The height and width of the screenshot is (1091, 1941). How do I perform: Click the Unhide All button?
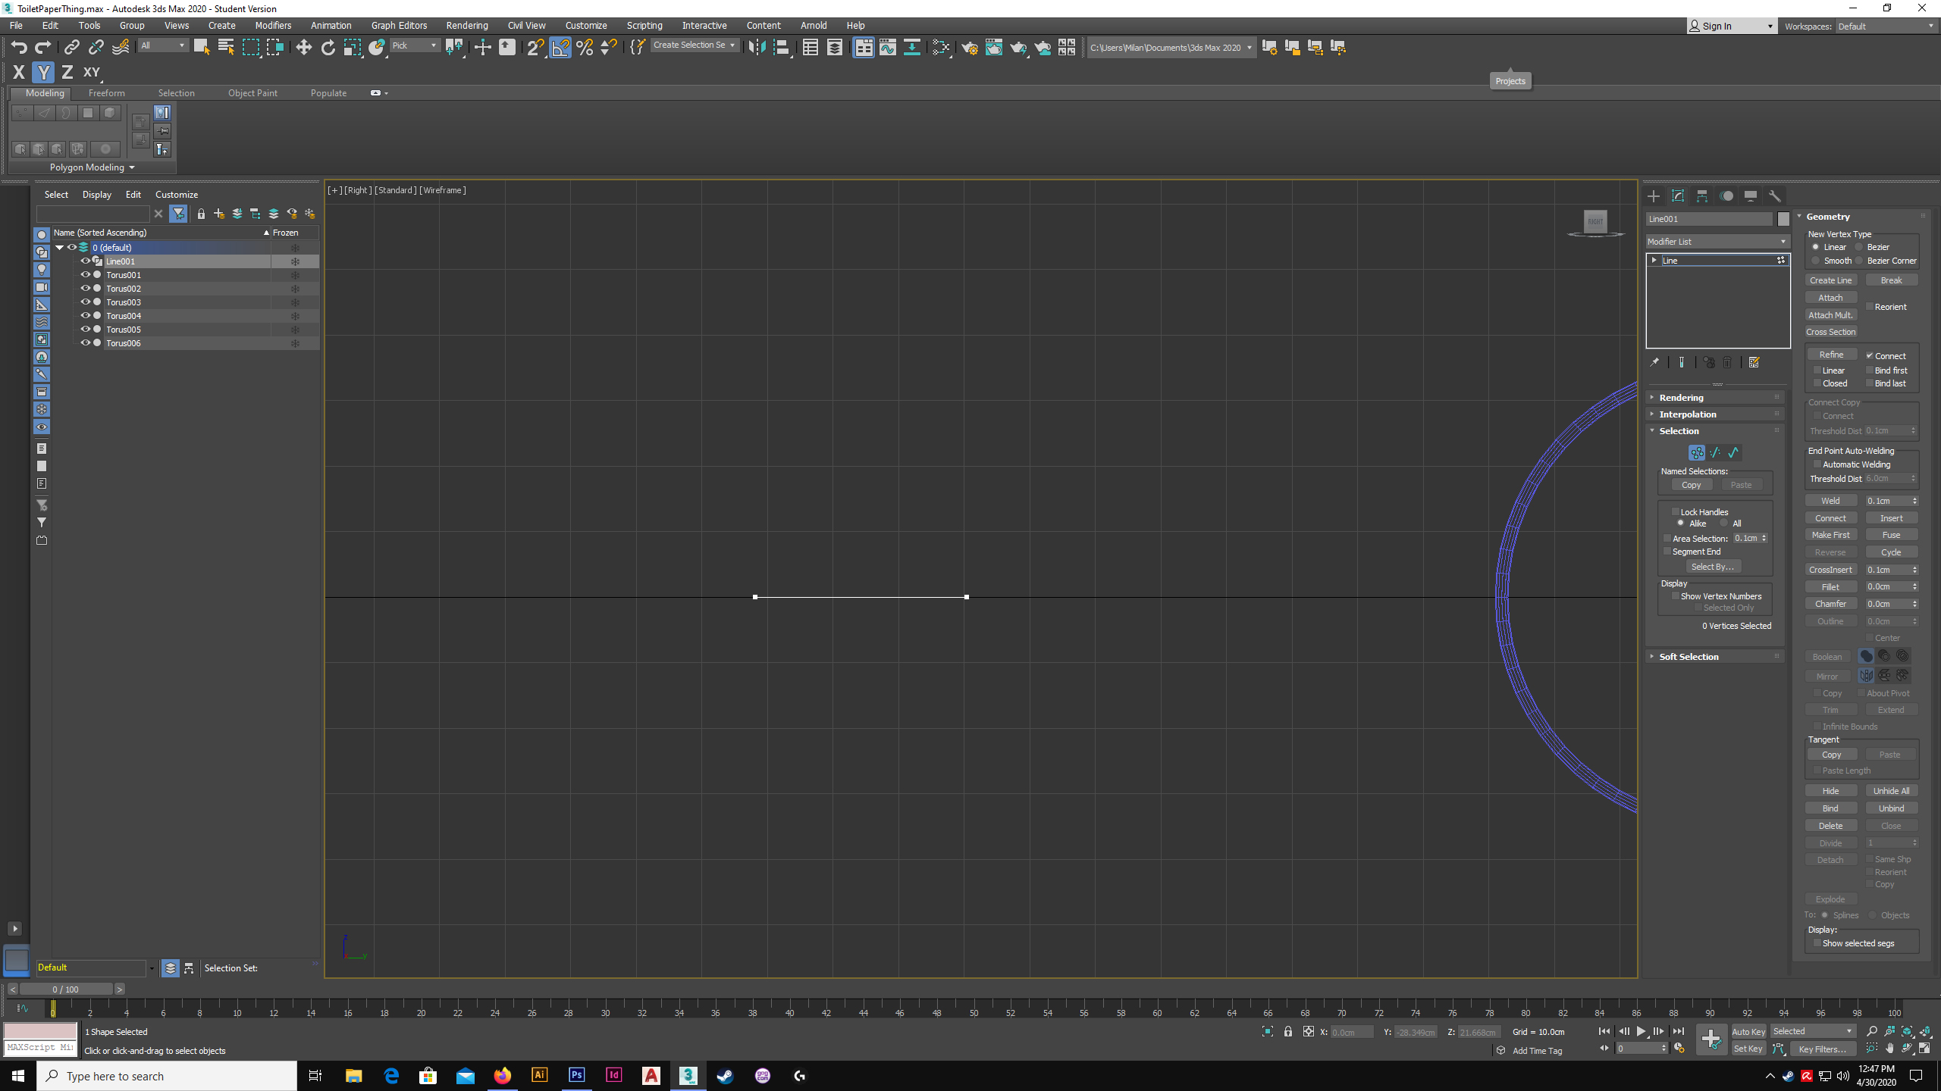1891,791
